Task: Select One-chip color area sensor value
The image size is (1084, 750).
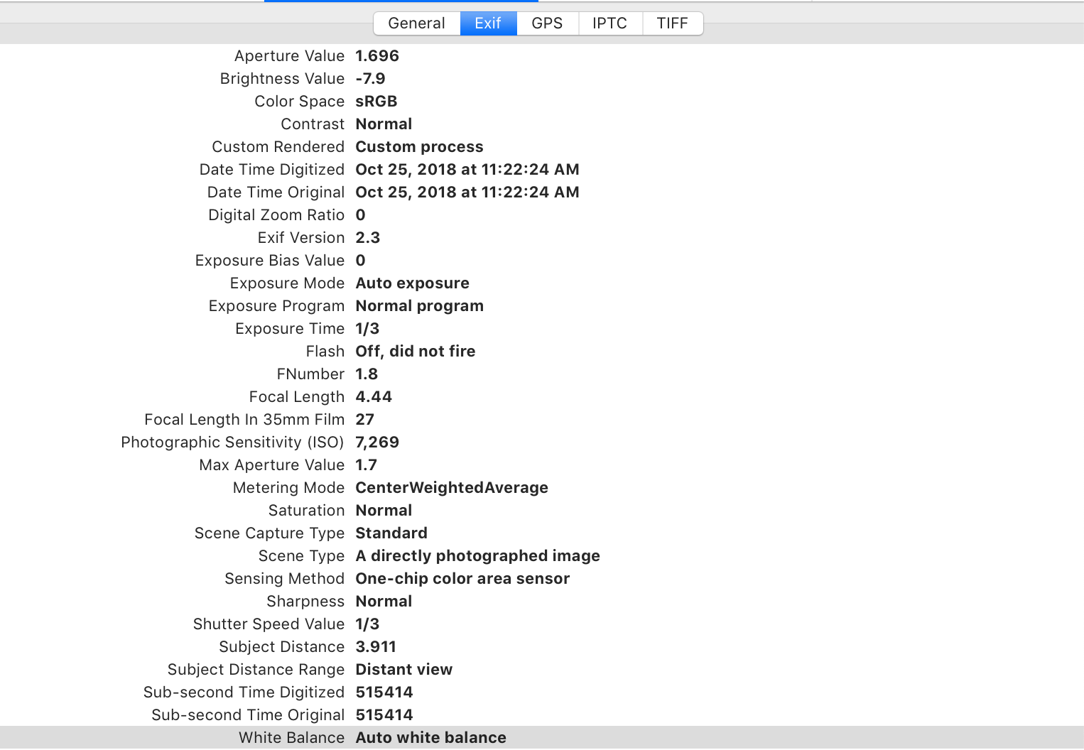Action: tap(462, 579)
